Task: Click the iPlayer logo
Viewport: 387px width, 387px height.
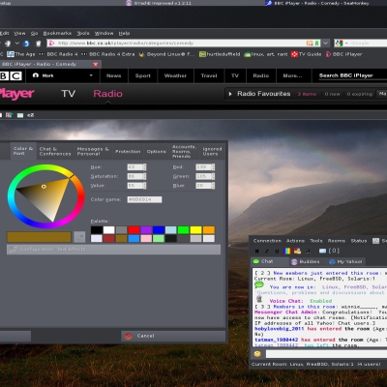Action: pyautogui.click(x=16, y=94)
